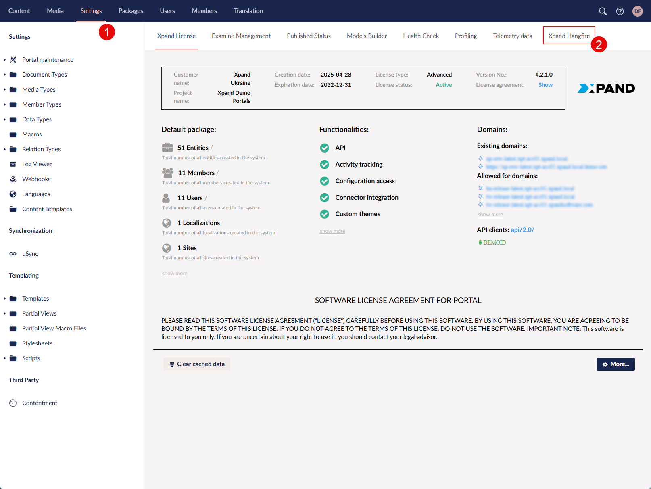Show more under Functionalities

[x=333, y=231]
